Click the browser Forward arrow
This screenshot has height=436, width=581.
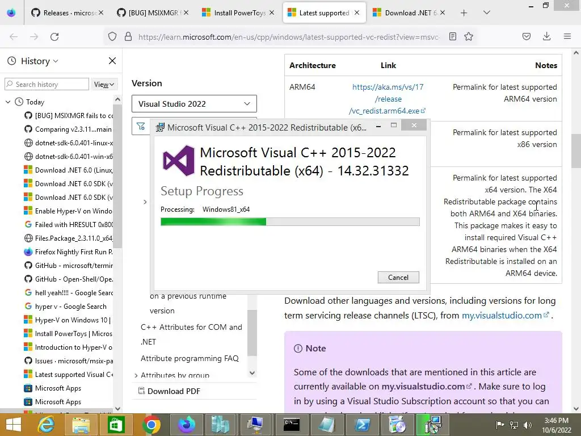[x=34, y=37]
